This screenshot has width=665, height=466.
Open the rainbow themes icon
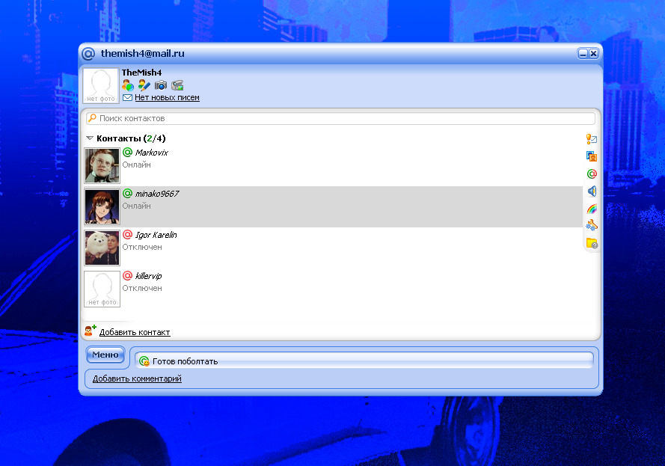tap(592, 209)
